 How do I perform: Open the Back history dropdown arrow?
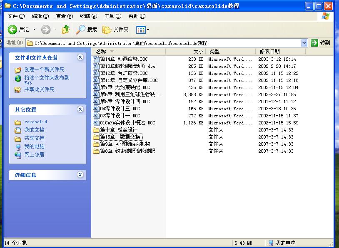point(34,30)
